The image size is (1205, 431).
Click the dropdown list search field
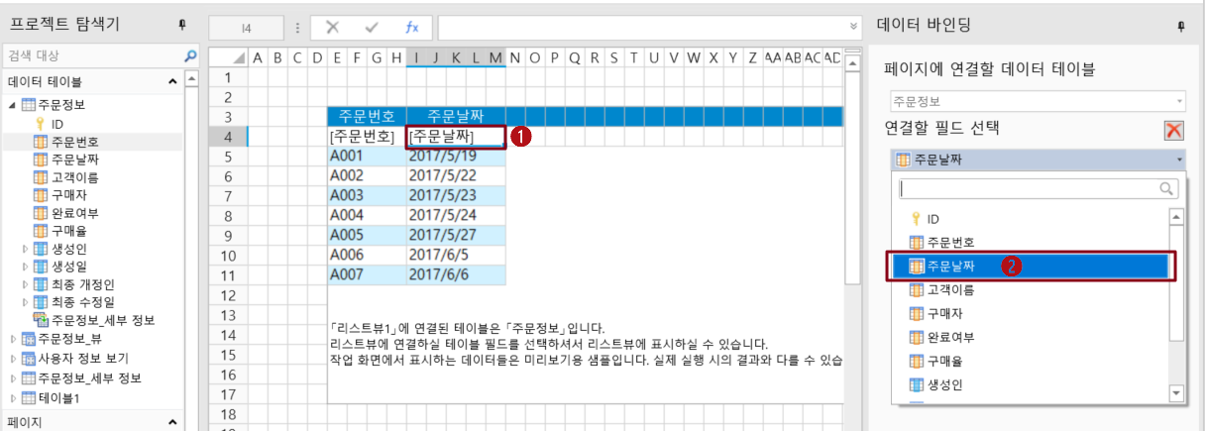[1028, 187]
